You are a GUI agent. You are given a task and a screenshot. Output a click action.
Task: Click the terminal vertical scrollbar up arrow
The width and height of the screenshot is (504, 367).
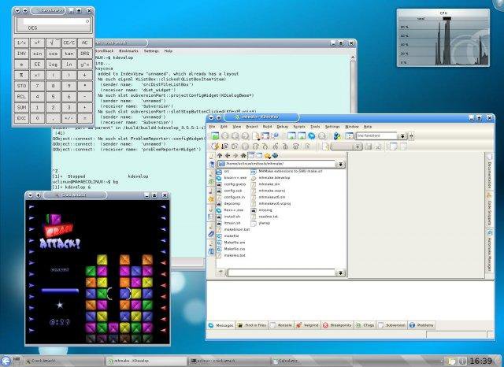click(x=353, y=57)
